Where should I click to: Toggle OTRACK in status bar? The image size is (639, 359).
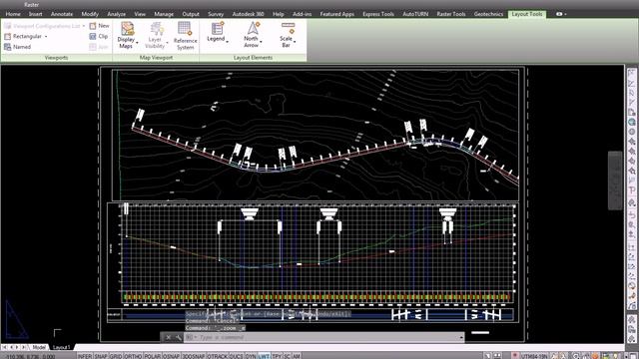point(217,356)
